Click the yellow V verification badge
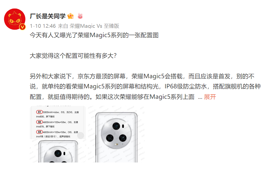The height and width of the screenshot is (169, 268). coord(22,27)
